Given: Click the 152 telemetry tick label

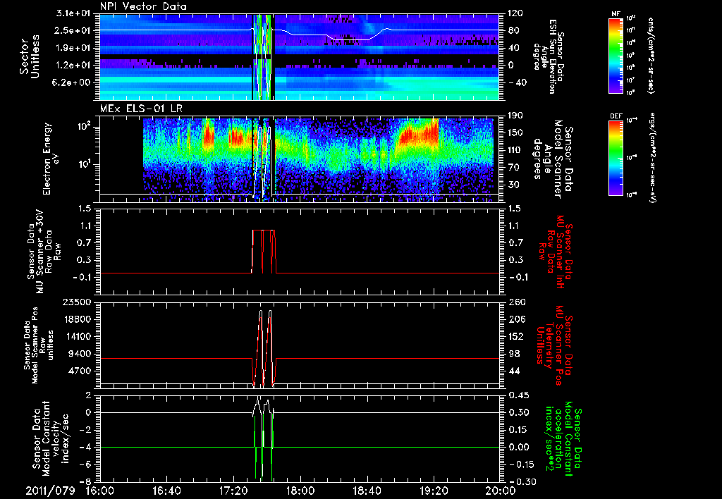Looking at the screenshot, I should click(515, 336).
